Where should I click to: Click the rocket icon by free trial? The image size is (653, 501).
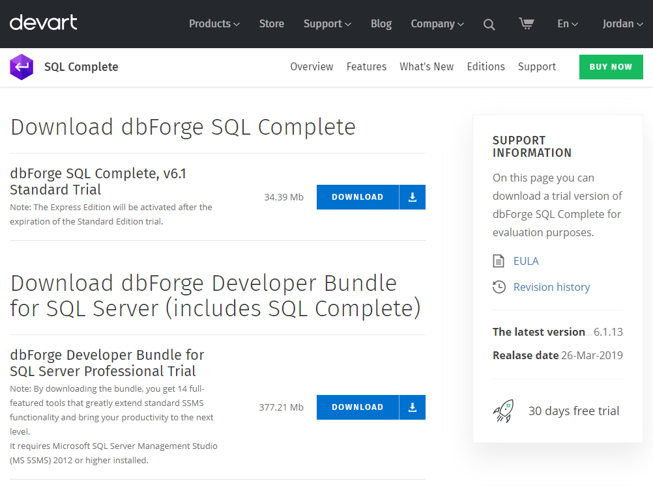504,411
